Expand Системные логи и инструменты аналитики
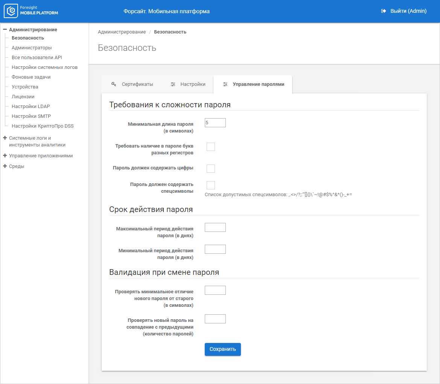The height and width of the screenshot is (384, 440). (x=5, y=138)
